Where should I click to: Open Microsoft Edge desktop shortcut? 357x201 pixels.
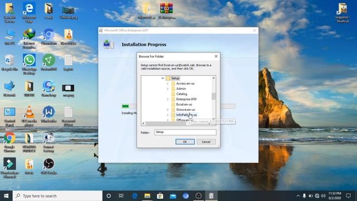29,12
